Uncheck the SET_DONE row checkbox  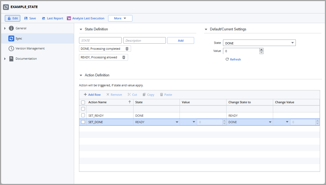click(83, 122)
